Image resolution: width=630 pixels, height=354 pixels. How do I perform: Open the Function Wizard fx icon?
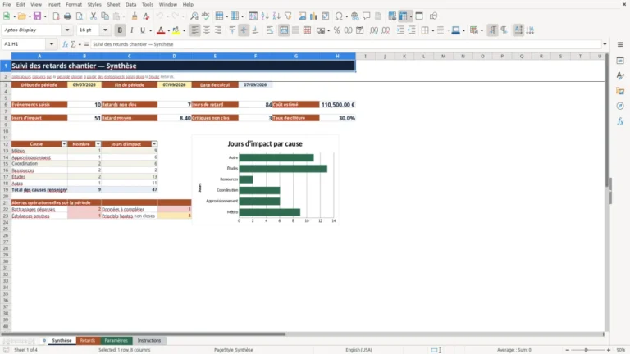click(65, 44)
